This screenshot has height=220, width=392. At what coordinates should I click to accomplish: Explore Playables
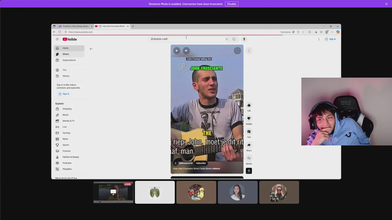click(x=69, y=169)
